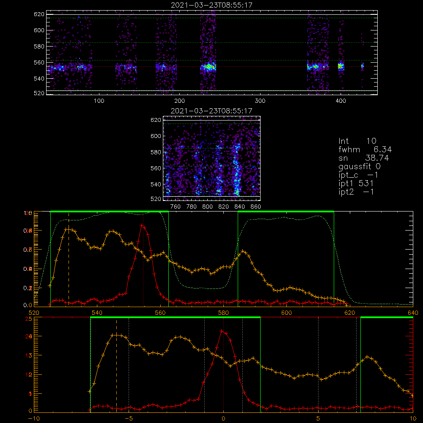Click x-axis label 5 of the bottom plot
Viewport: 423px width, 423px height.
point(319,419)
